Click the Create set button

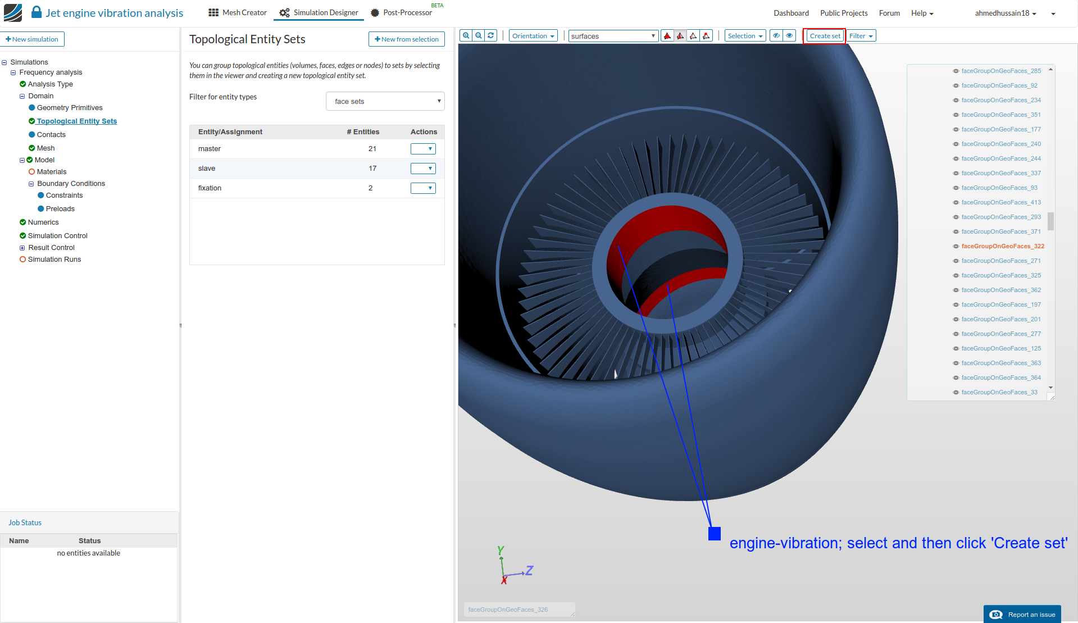pyautogui.click(x=825, y=36)
